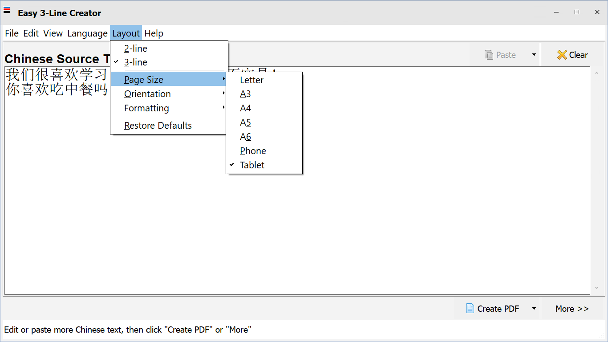Click the yellow X Clear icon
The width and height of the screenshot is (608, 342).
[x=562, y=55]
